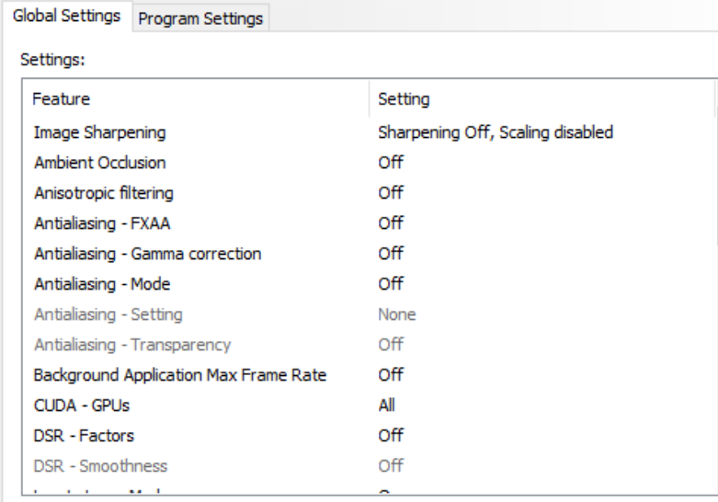Open the Off value for Ambient Occlusion
Image resolution: width=718 pixels, height=502 pixels.
(391, 163)
